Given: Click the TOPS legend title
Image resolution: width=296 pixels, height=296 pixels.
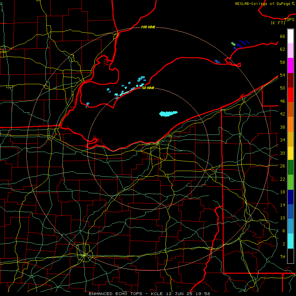Looking at the screenshot, I should pyautogui.click(x=289, y=19).
